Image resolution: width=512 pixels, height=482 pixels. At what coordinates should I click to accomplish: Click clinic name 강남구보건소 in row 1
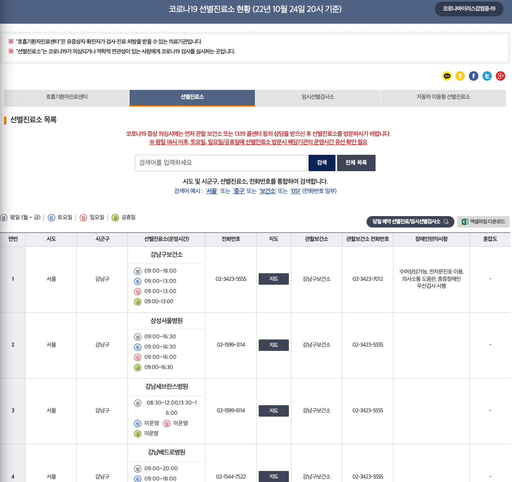coord(166,254)
